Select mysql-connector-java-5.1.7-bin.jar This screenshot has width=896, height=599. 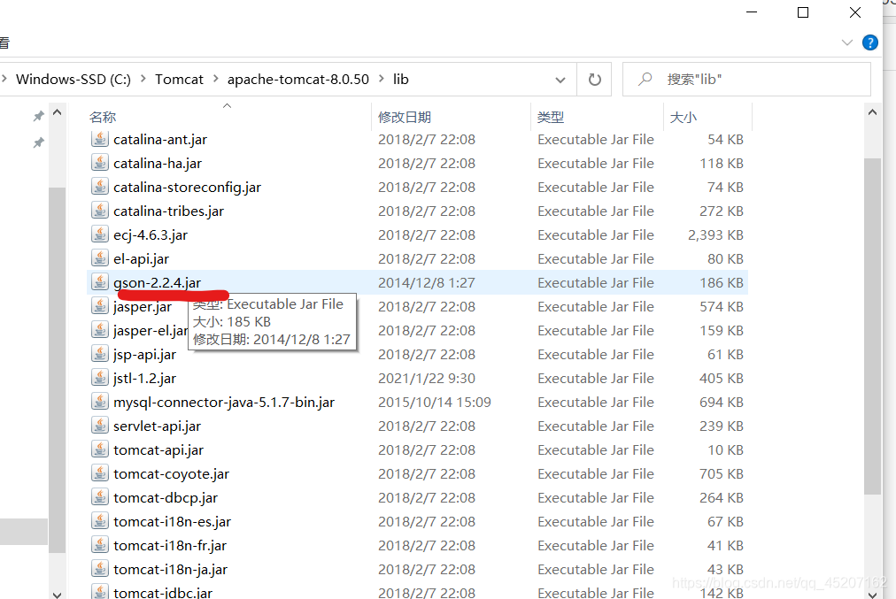click(x=223, y=402)
